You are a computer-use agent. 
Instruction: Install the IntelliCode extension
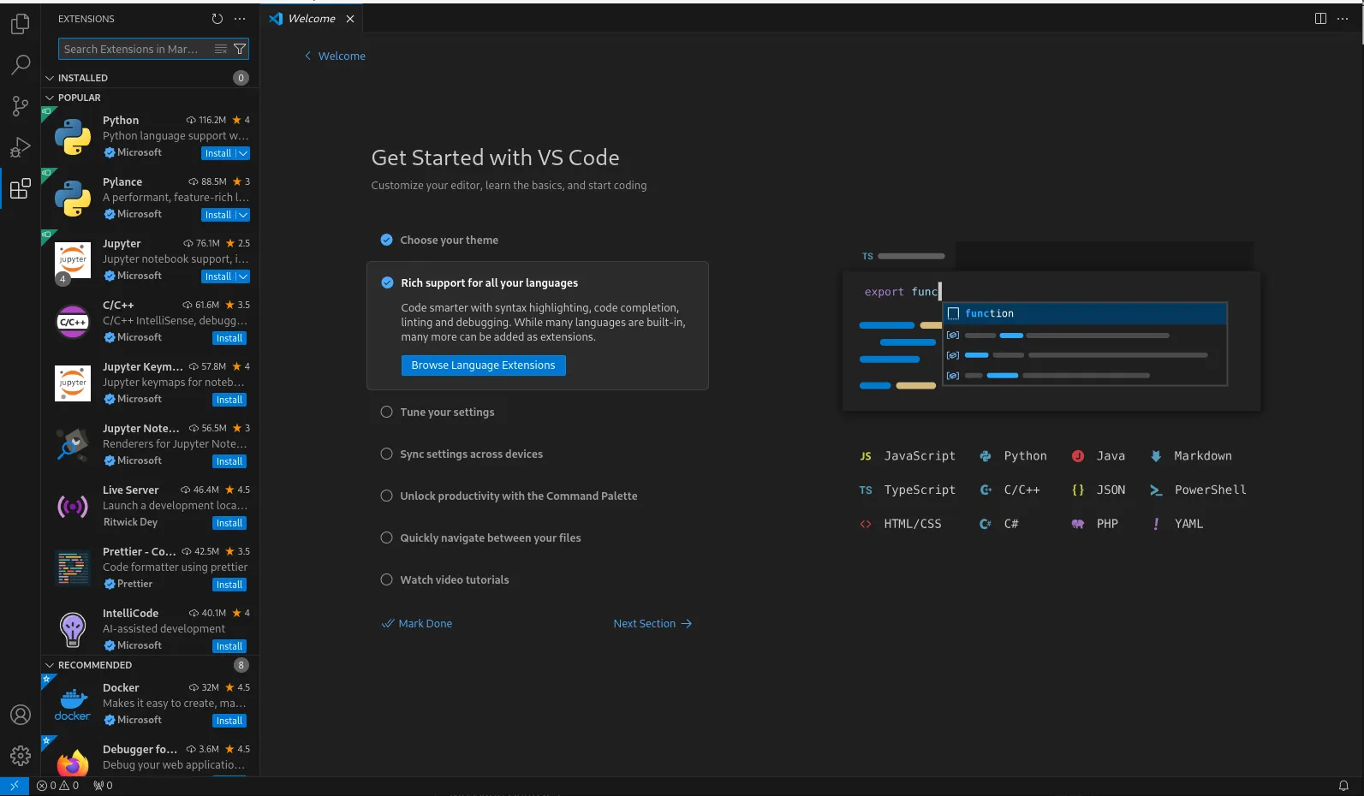point(229,647)
